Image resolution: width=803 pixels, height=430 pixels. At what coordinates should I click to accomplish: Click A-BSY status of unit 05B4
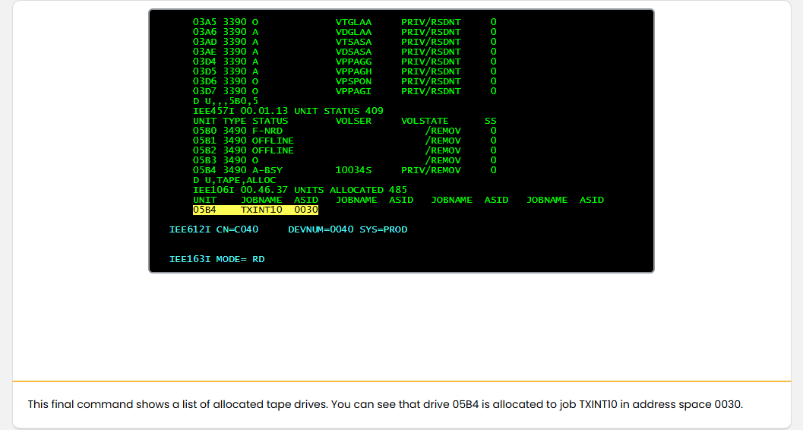(267, 170)
